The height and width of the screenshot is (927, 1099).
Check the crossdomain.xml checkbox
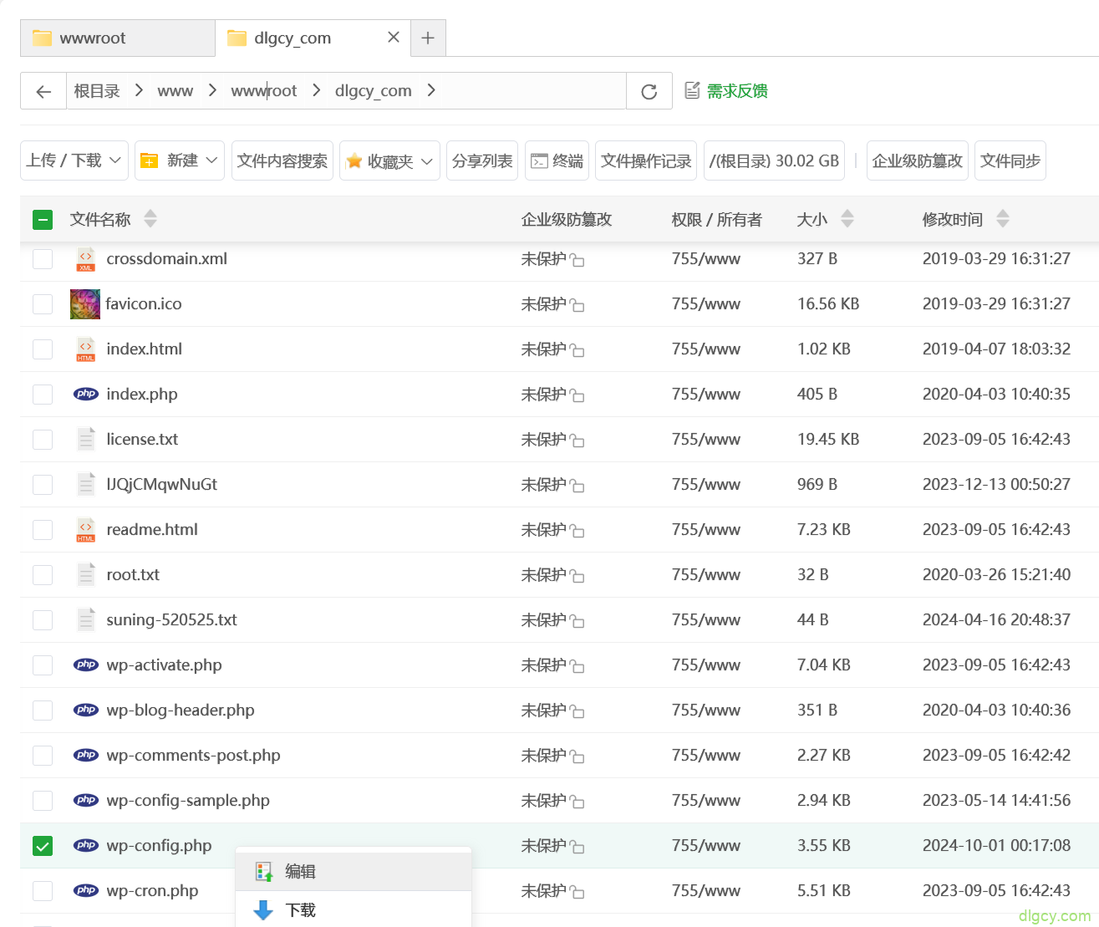tap(43, 259)
